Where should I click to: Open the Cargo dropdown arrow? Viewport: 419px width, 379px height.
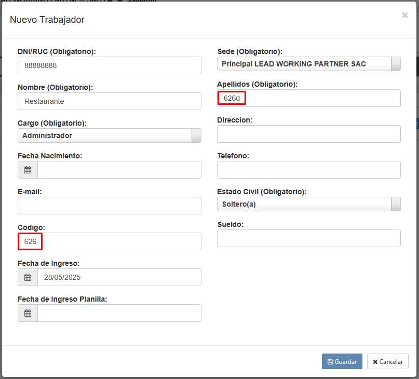tap(196, 136)
